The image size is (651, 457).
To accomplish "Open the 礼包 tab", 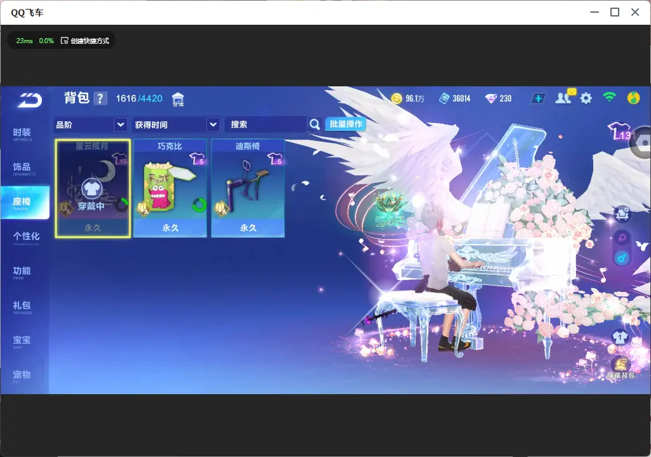I will [22, 307].
